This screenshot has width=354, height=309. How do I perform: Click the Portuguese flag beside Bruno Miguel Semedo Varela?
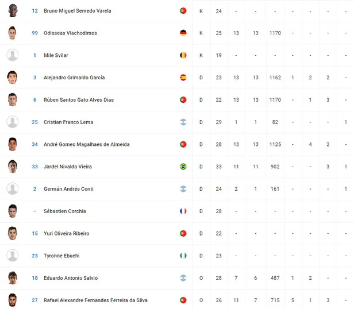pos(183,11)
